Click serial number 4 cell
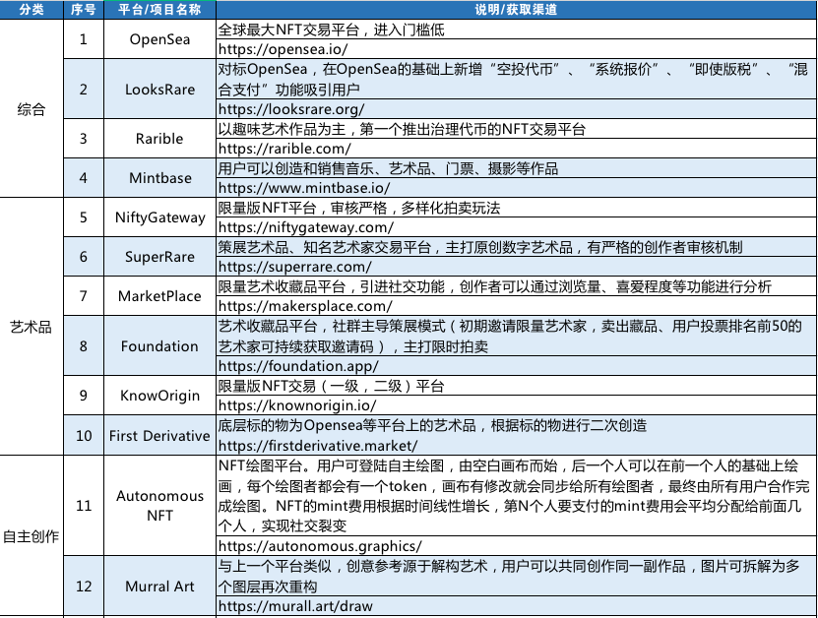The image size is (818, 618). 84,178
